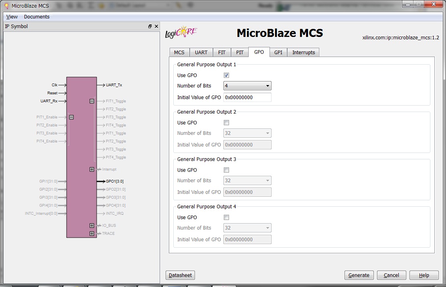Float the IP Symbol panel
The height and width of the screenshot is (287, 446).
point(150,26)
